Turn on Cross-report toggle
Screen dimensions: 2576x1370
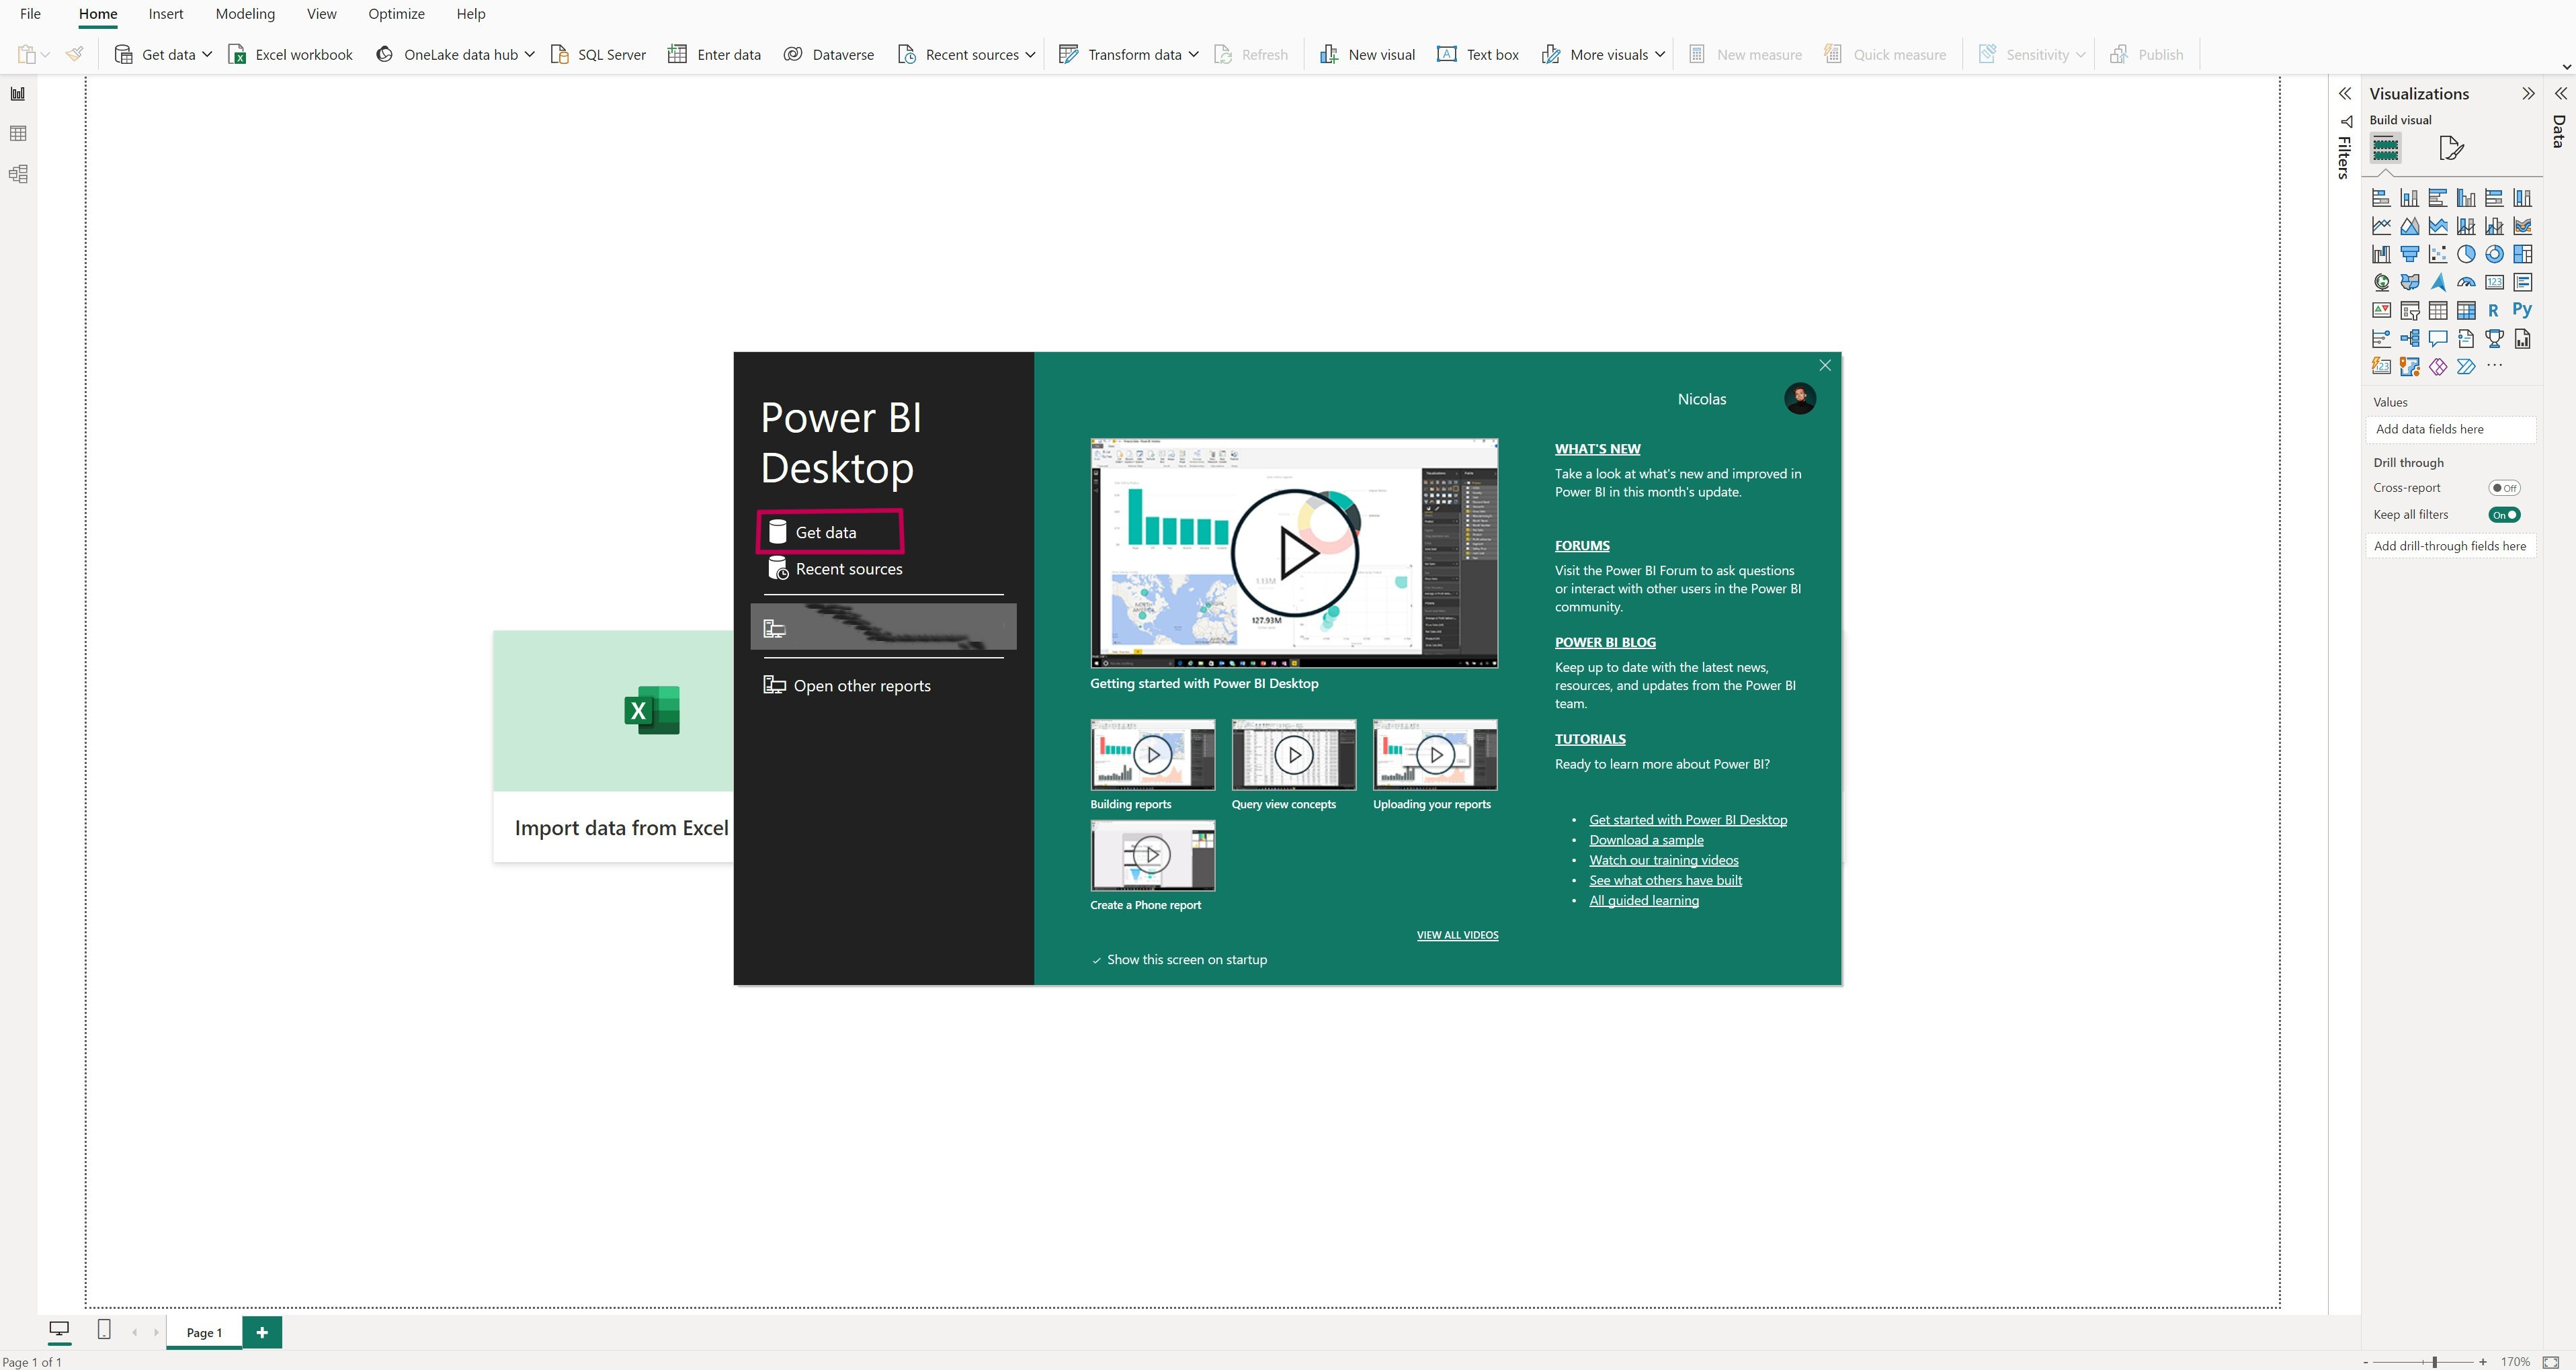click(2504, 488)
